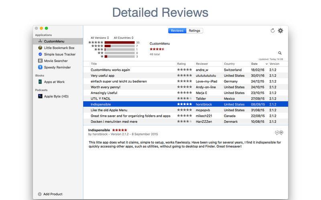Click the Add Product button
This screenshot has width=321, height=200.
click(x=50, y=194)
